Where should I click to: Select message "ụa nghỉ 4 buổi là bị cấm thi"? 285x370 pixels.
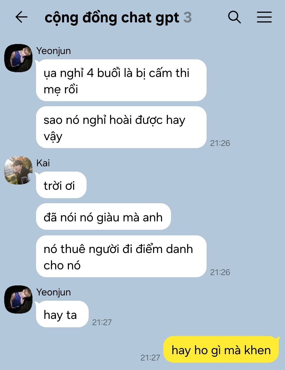121,80
